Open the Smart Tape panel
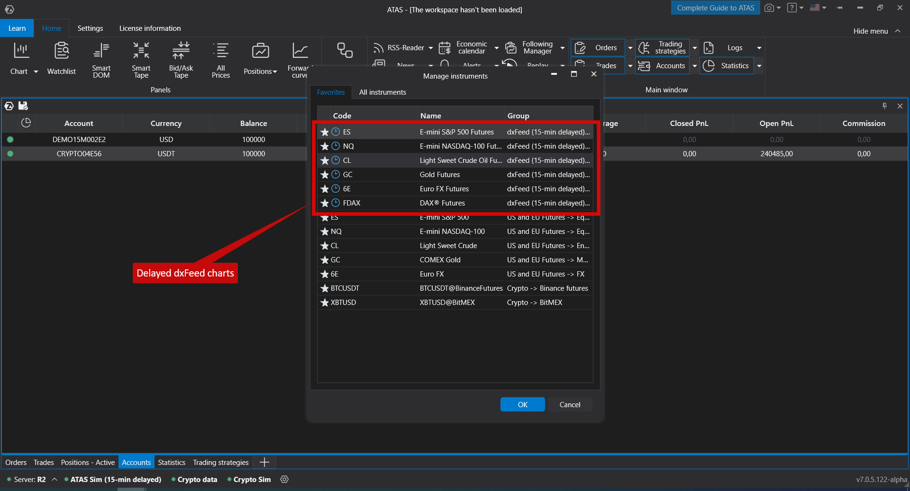 coord(141,60)
